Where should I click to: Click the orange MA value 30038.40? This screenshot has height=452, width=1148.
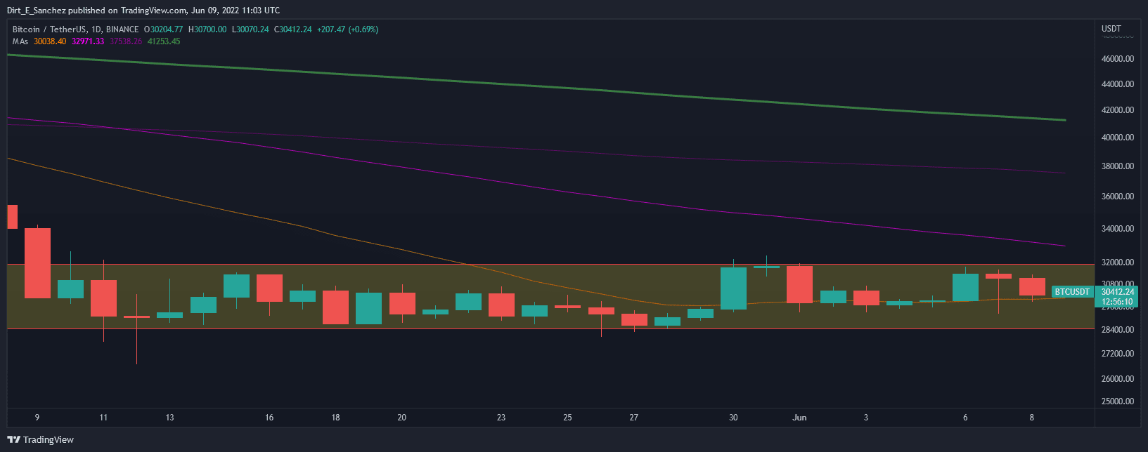(x=50, y=41)
